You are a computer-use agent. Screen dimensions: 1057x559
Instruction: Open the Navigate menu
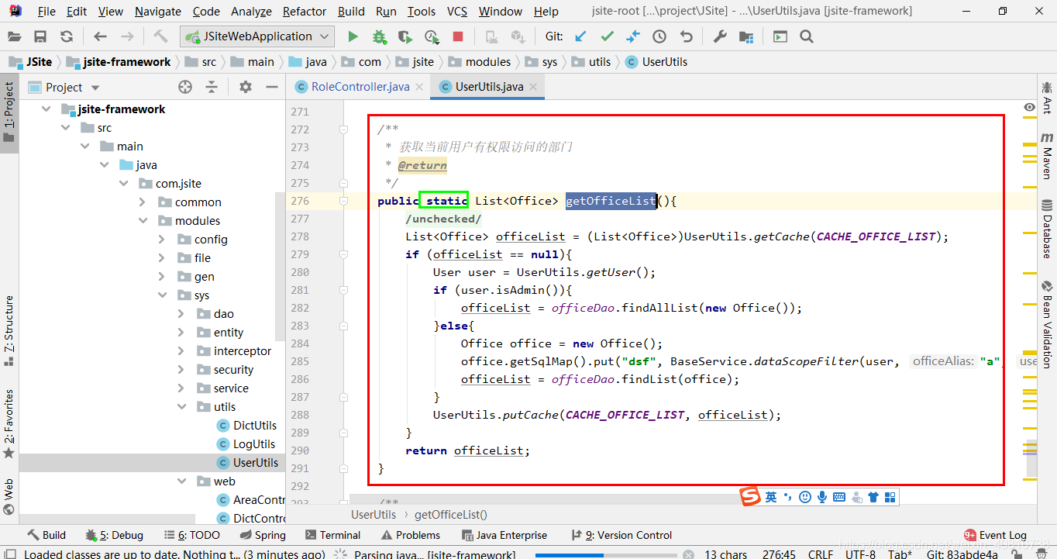(x=157, y=11)
